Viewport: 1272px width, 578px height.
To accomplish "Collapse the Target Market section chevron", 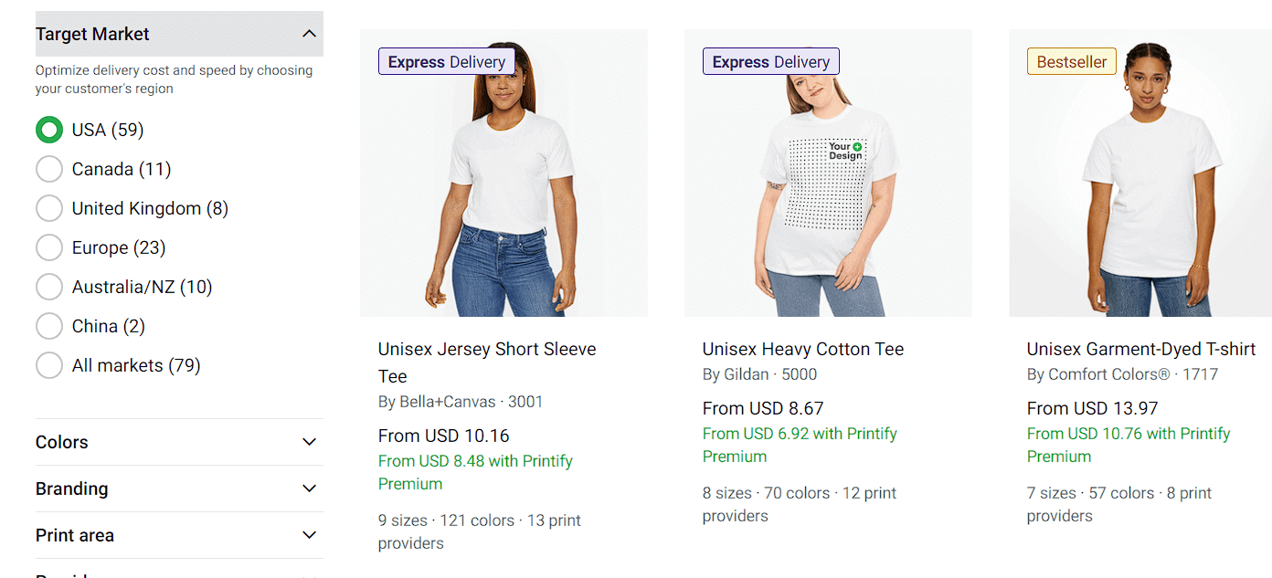I will point(309,34).
